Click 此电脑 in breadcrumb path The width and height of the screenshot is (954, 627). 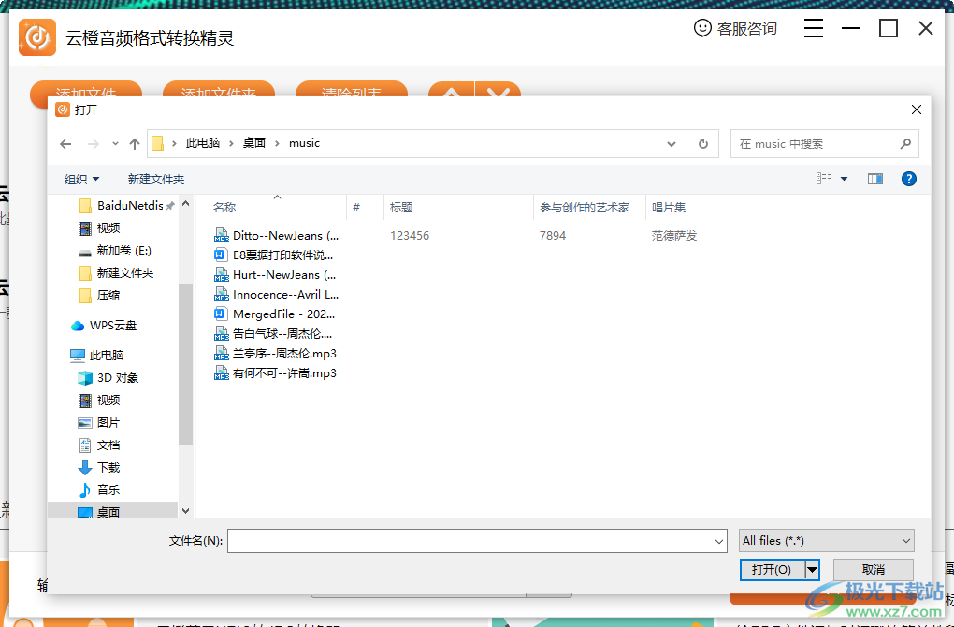(203, 143)
